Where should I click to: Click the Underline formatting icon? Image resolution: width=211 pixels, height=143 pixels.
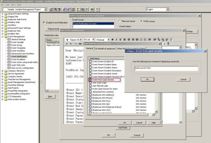[120, 40]
